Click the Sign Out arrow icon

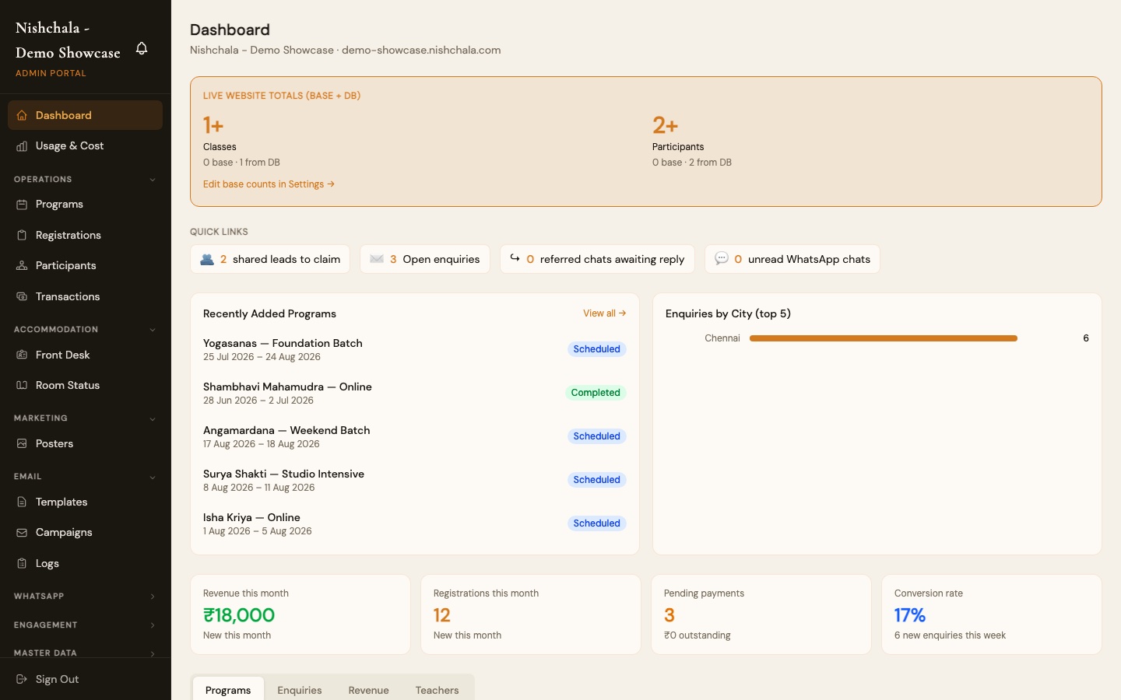pos(22,679)
